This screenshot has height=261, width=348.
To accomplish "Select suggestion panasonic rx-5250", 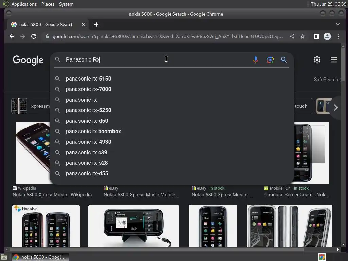I will [172, 110].
